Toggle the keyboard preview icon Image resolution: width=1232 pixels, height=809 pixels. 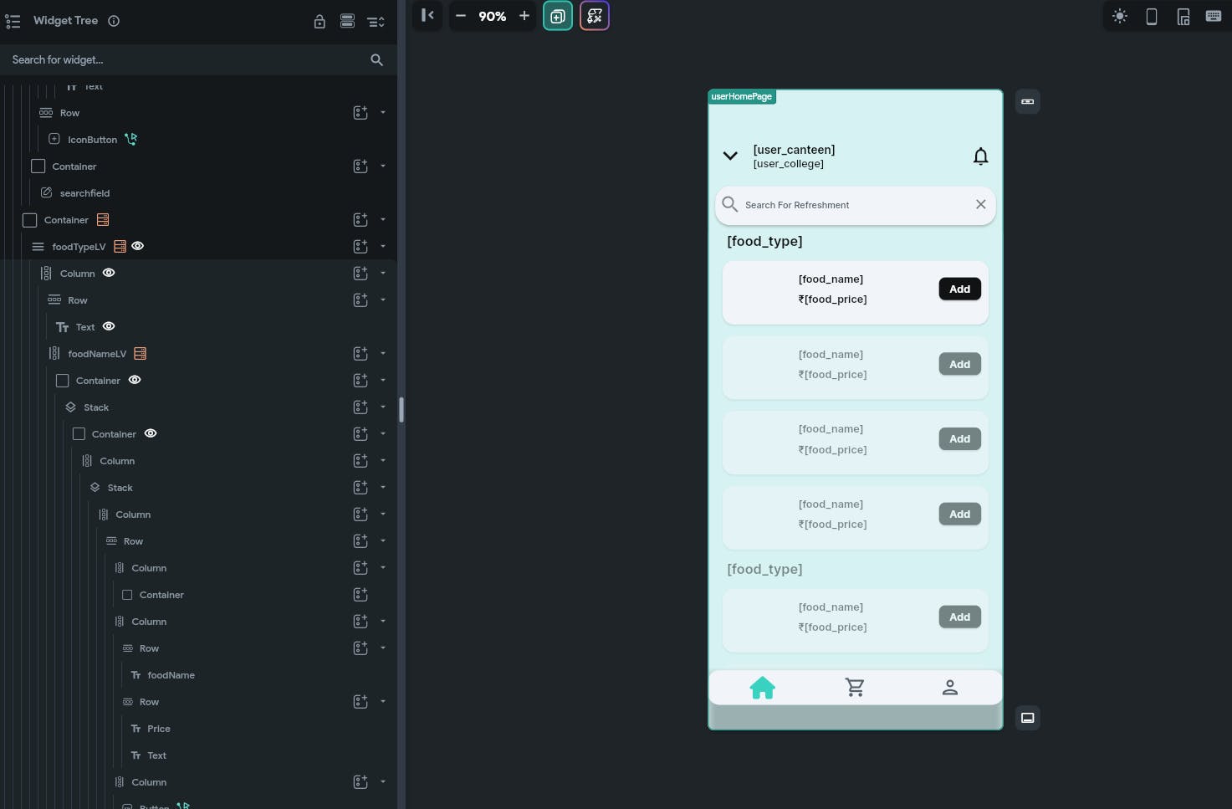1214,16
